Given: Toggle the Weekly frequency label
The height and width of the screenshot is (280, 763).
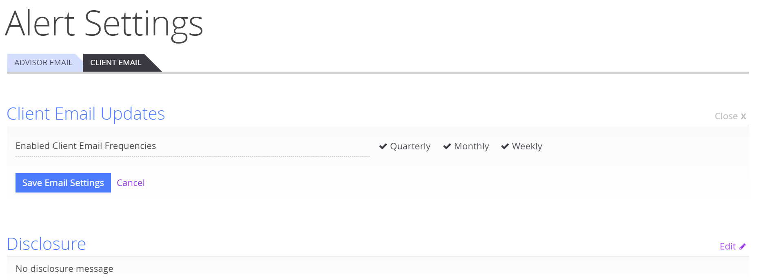Looking at the screenshot, I should point(527,147).
